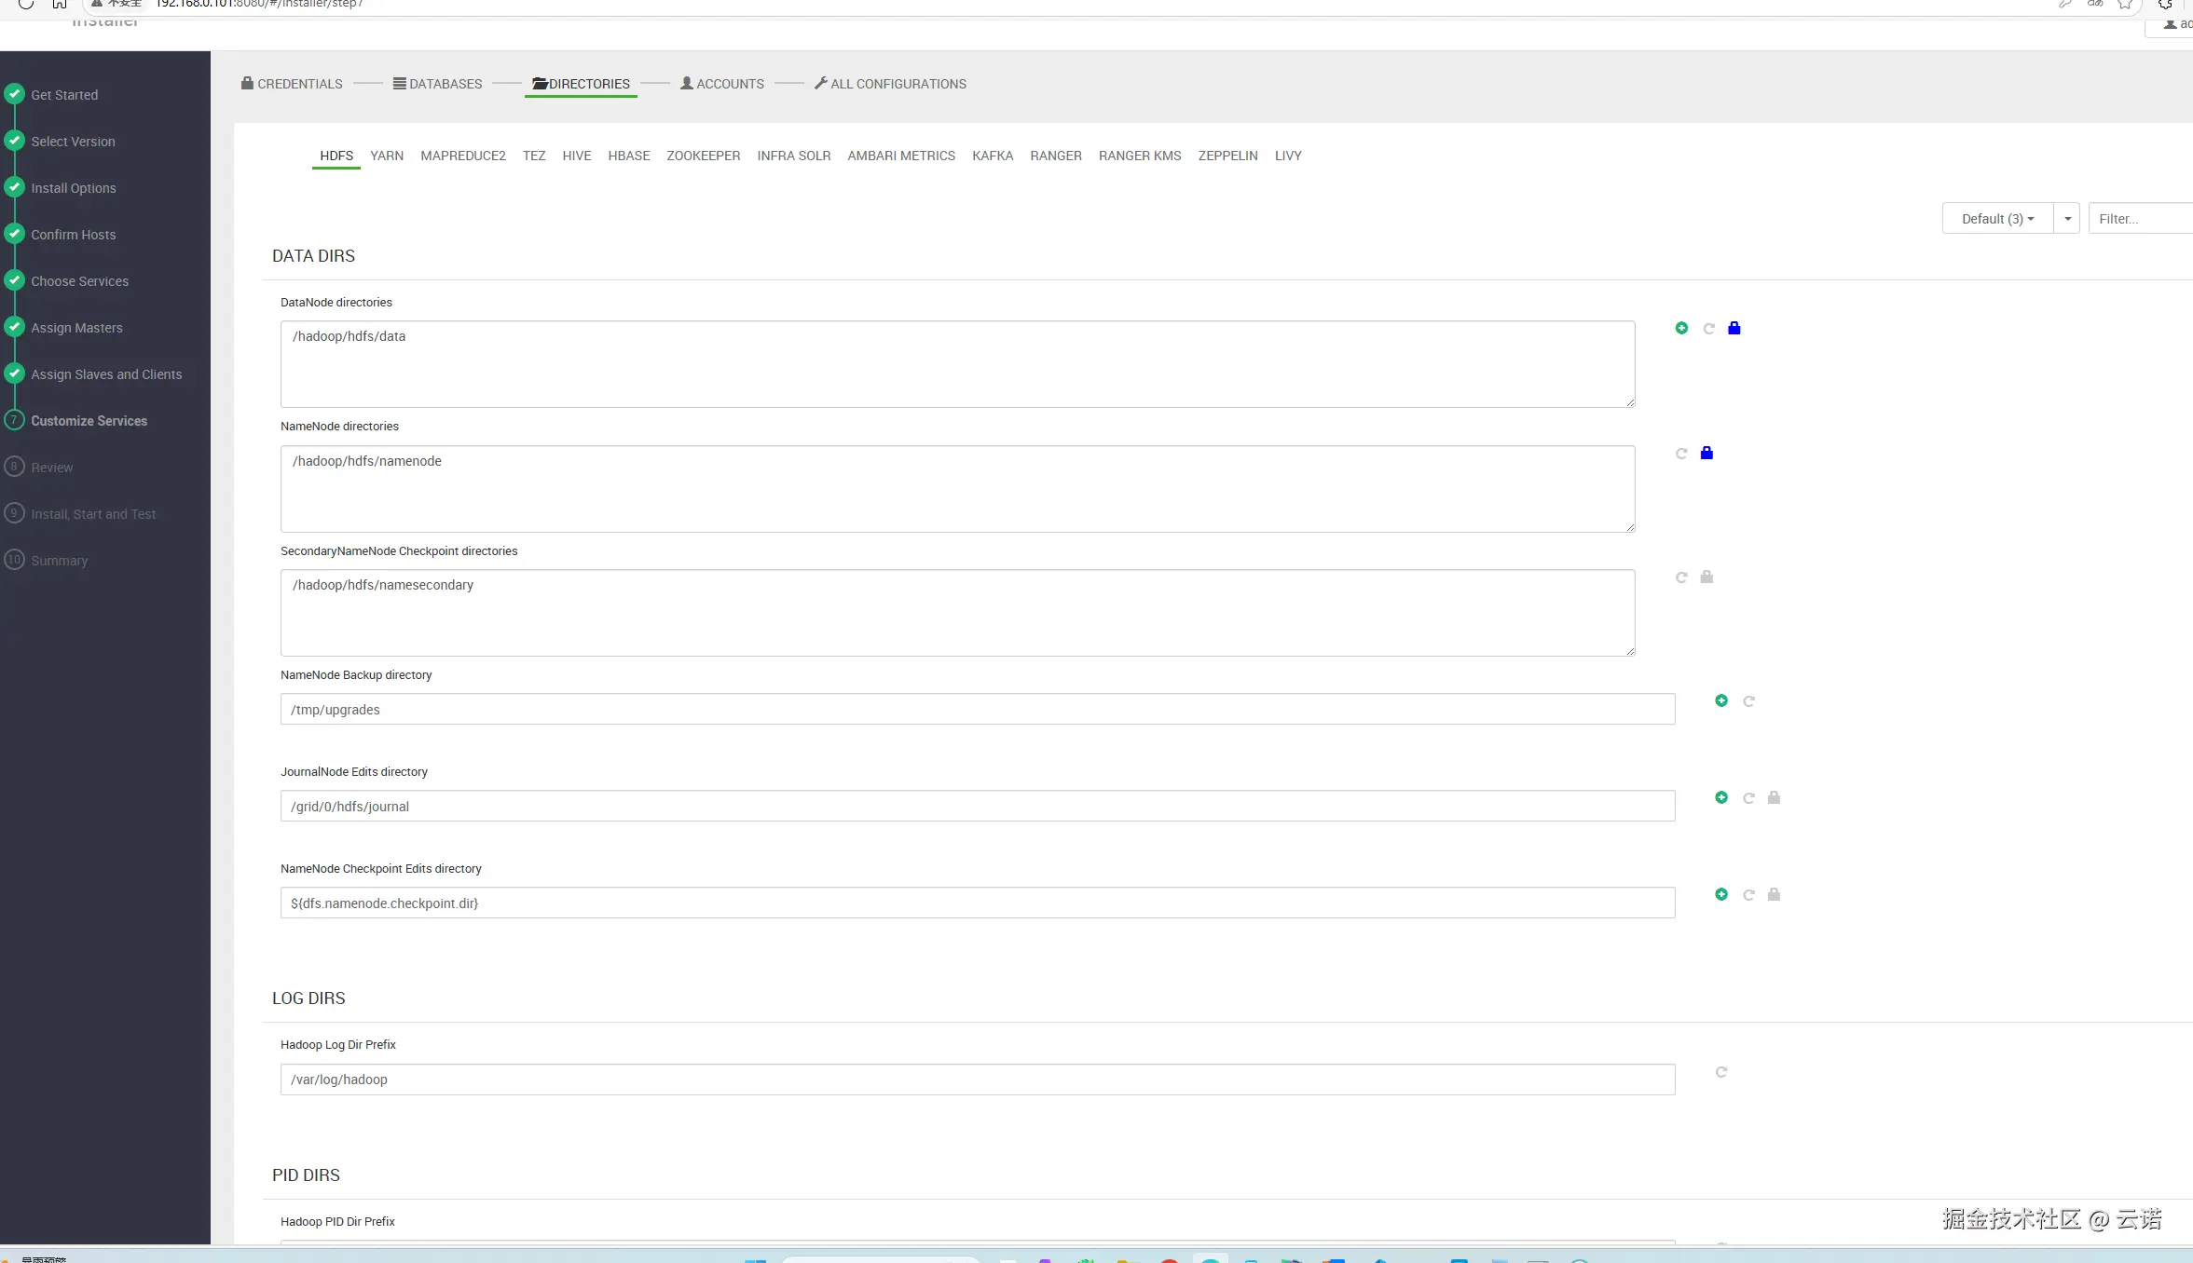Viewport: 2193px width, 1263px height.
Task: Toggle blue lock for DataNode directories
Action: pyautogui.click(x=1734, y=328)
